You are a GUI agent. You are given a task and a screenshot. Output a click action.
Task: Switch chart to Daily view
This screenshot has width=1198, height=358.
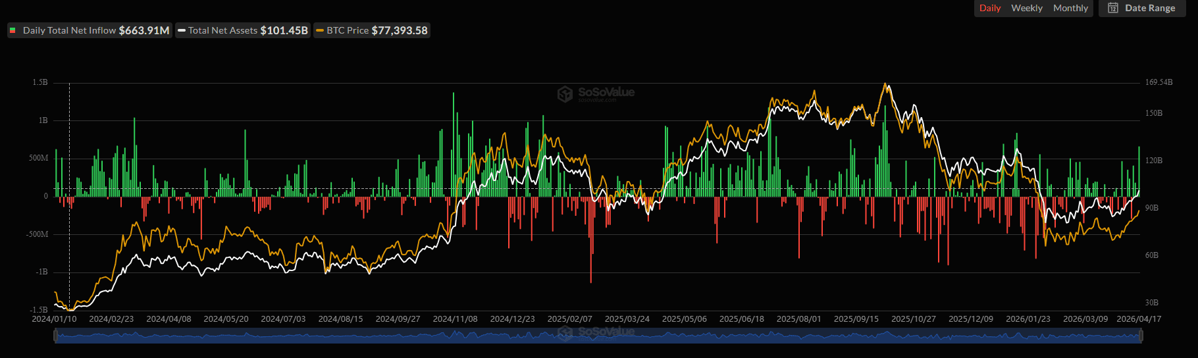[989, 8]
